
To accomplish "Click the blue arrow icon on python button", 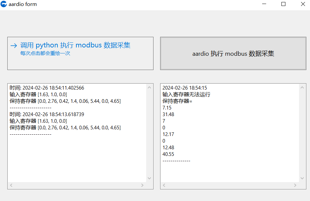I will tap(14, 46).
